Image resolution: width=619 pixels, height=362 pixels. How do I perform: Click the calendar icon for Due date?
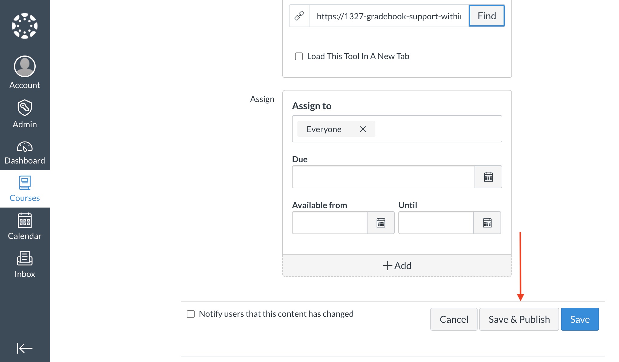(x=488, y=177)
